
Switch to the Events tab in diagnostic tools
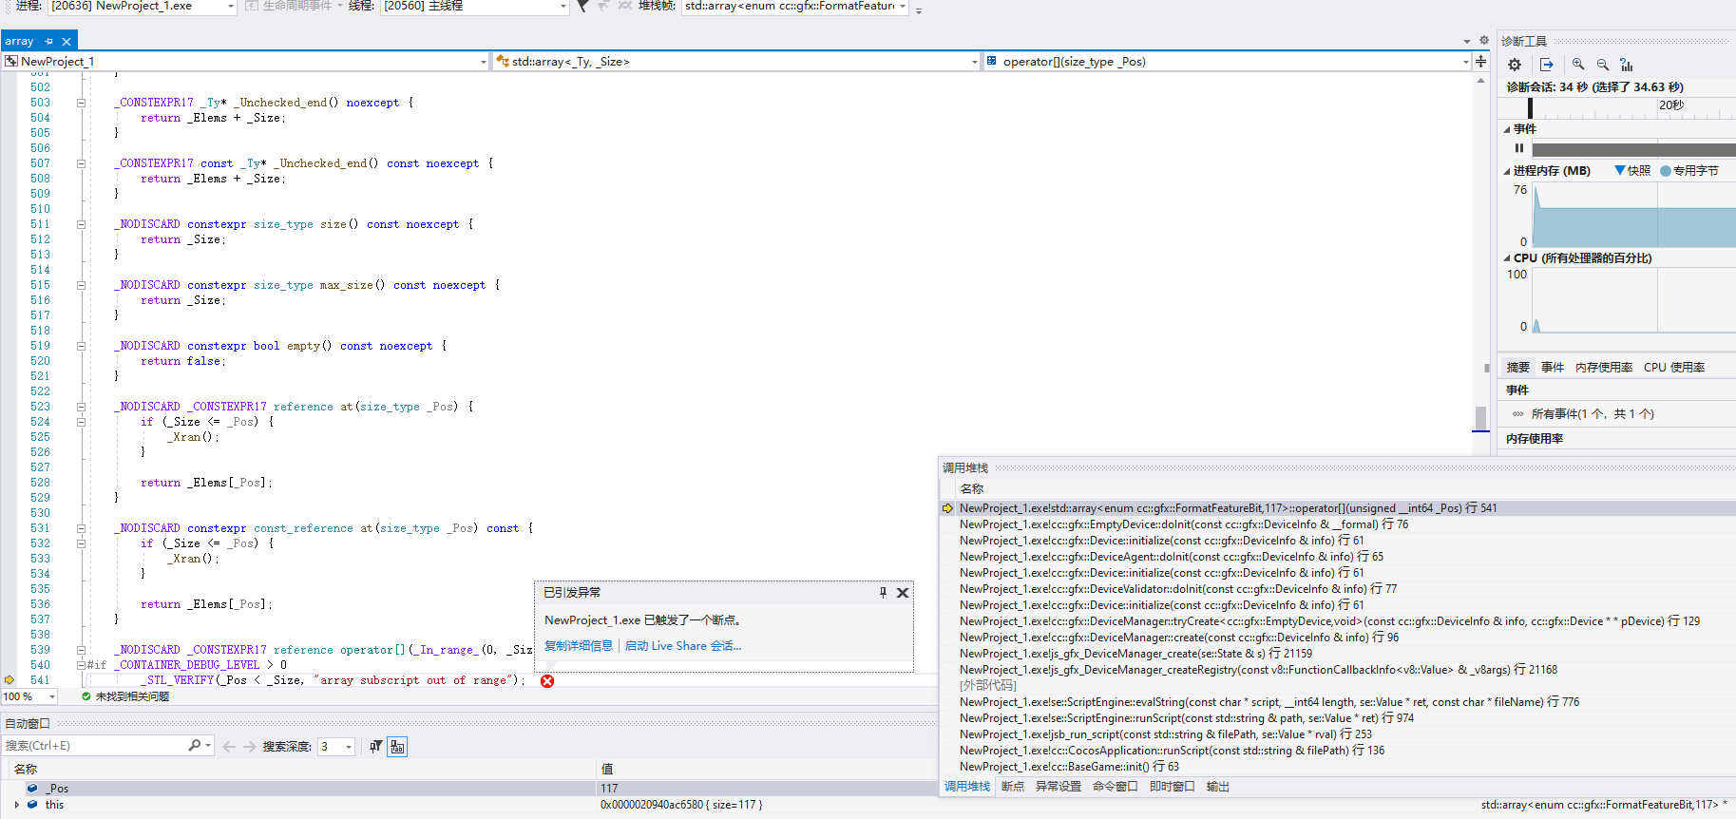[1553, 367]
